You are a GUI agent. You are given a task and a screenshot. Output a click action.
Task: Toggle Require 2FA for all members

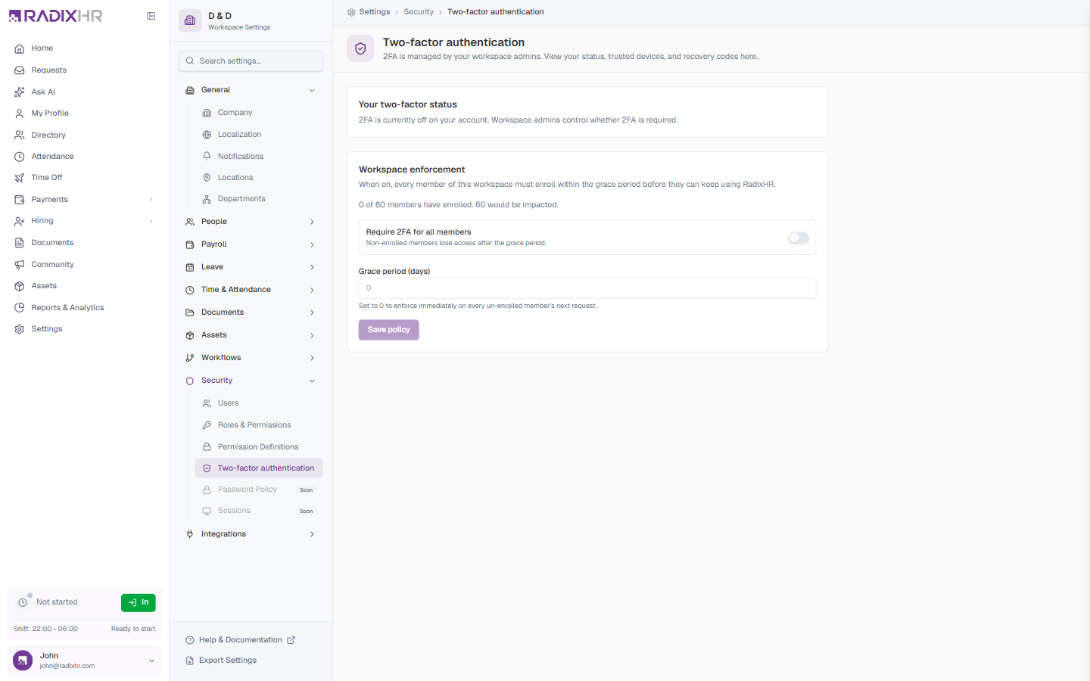[799, 238]
